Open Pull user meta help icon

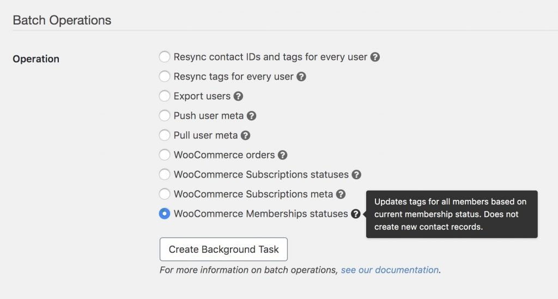pyautogui.click(x=246, y=135)
